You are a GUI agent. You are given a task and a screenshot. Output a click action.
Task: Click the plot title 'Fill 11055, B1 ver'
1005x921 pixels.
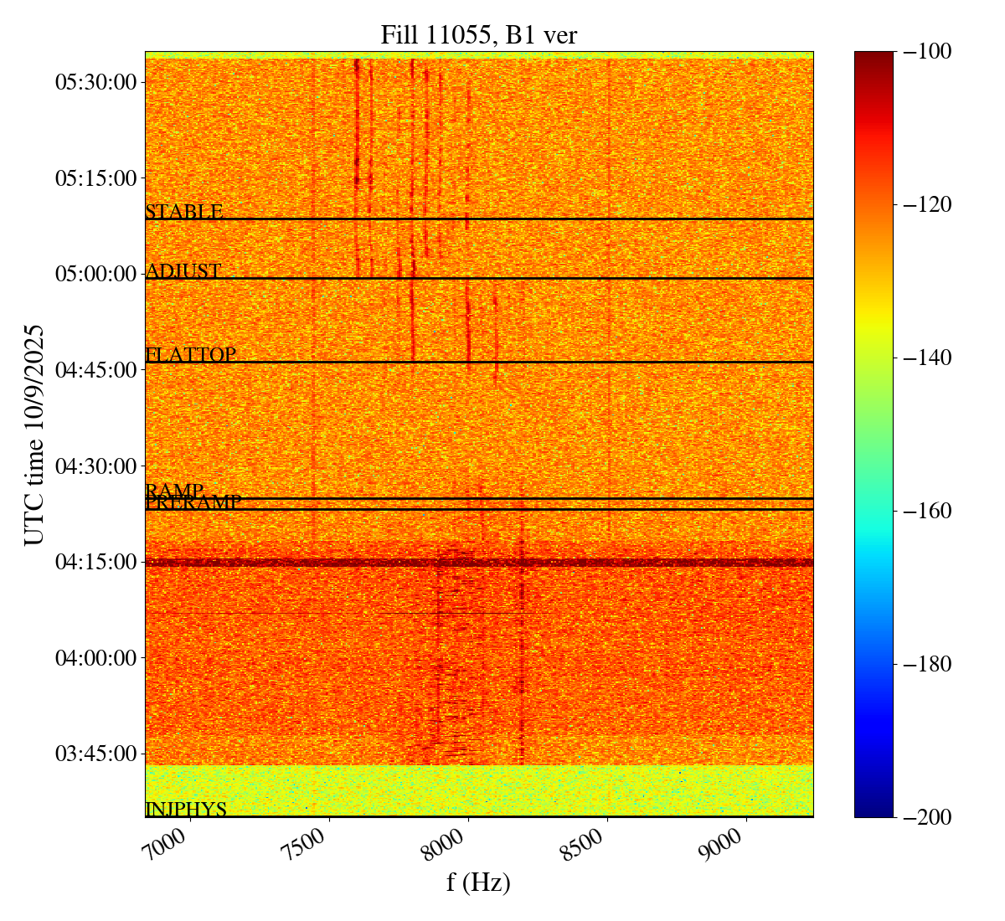[478, 34]
